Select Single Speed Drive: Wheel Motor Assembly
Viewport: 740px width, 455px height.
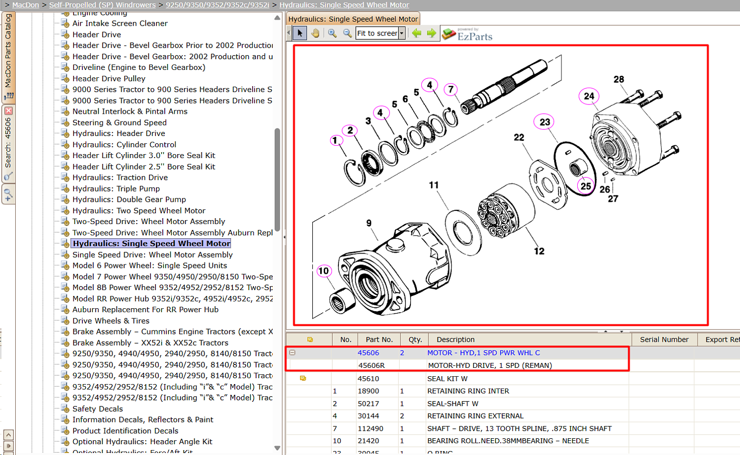(x=152, y=255)
